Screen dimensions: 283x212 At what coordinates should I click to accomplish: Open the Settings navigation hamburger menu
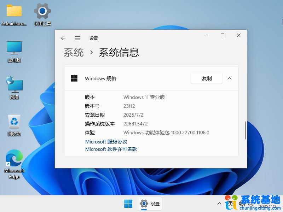[77, 38]
